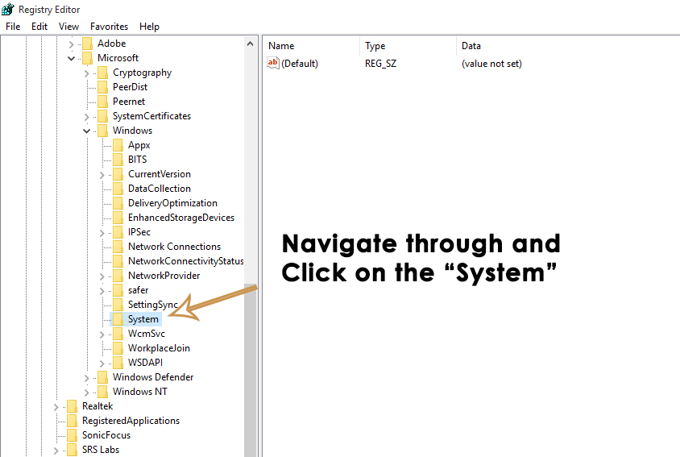Open the Edit menu
The height and width of the screenshot is (457, 680).
tap(39, 27)
